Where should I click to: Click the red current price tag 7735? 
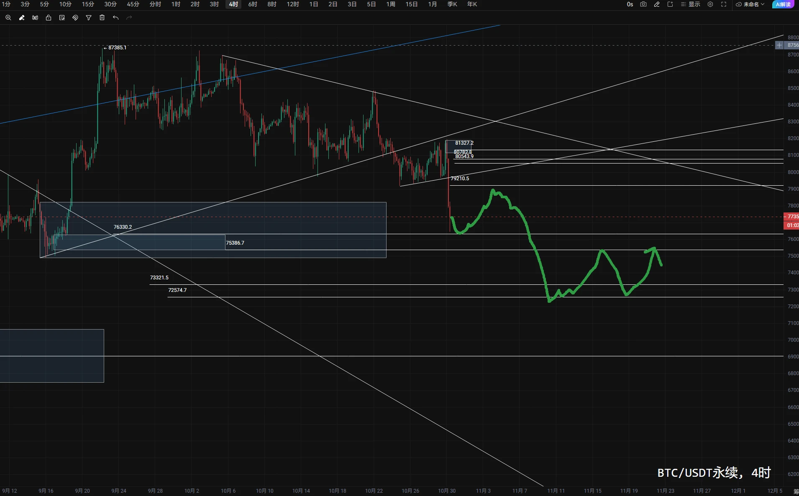(x=791, y=217)
